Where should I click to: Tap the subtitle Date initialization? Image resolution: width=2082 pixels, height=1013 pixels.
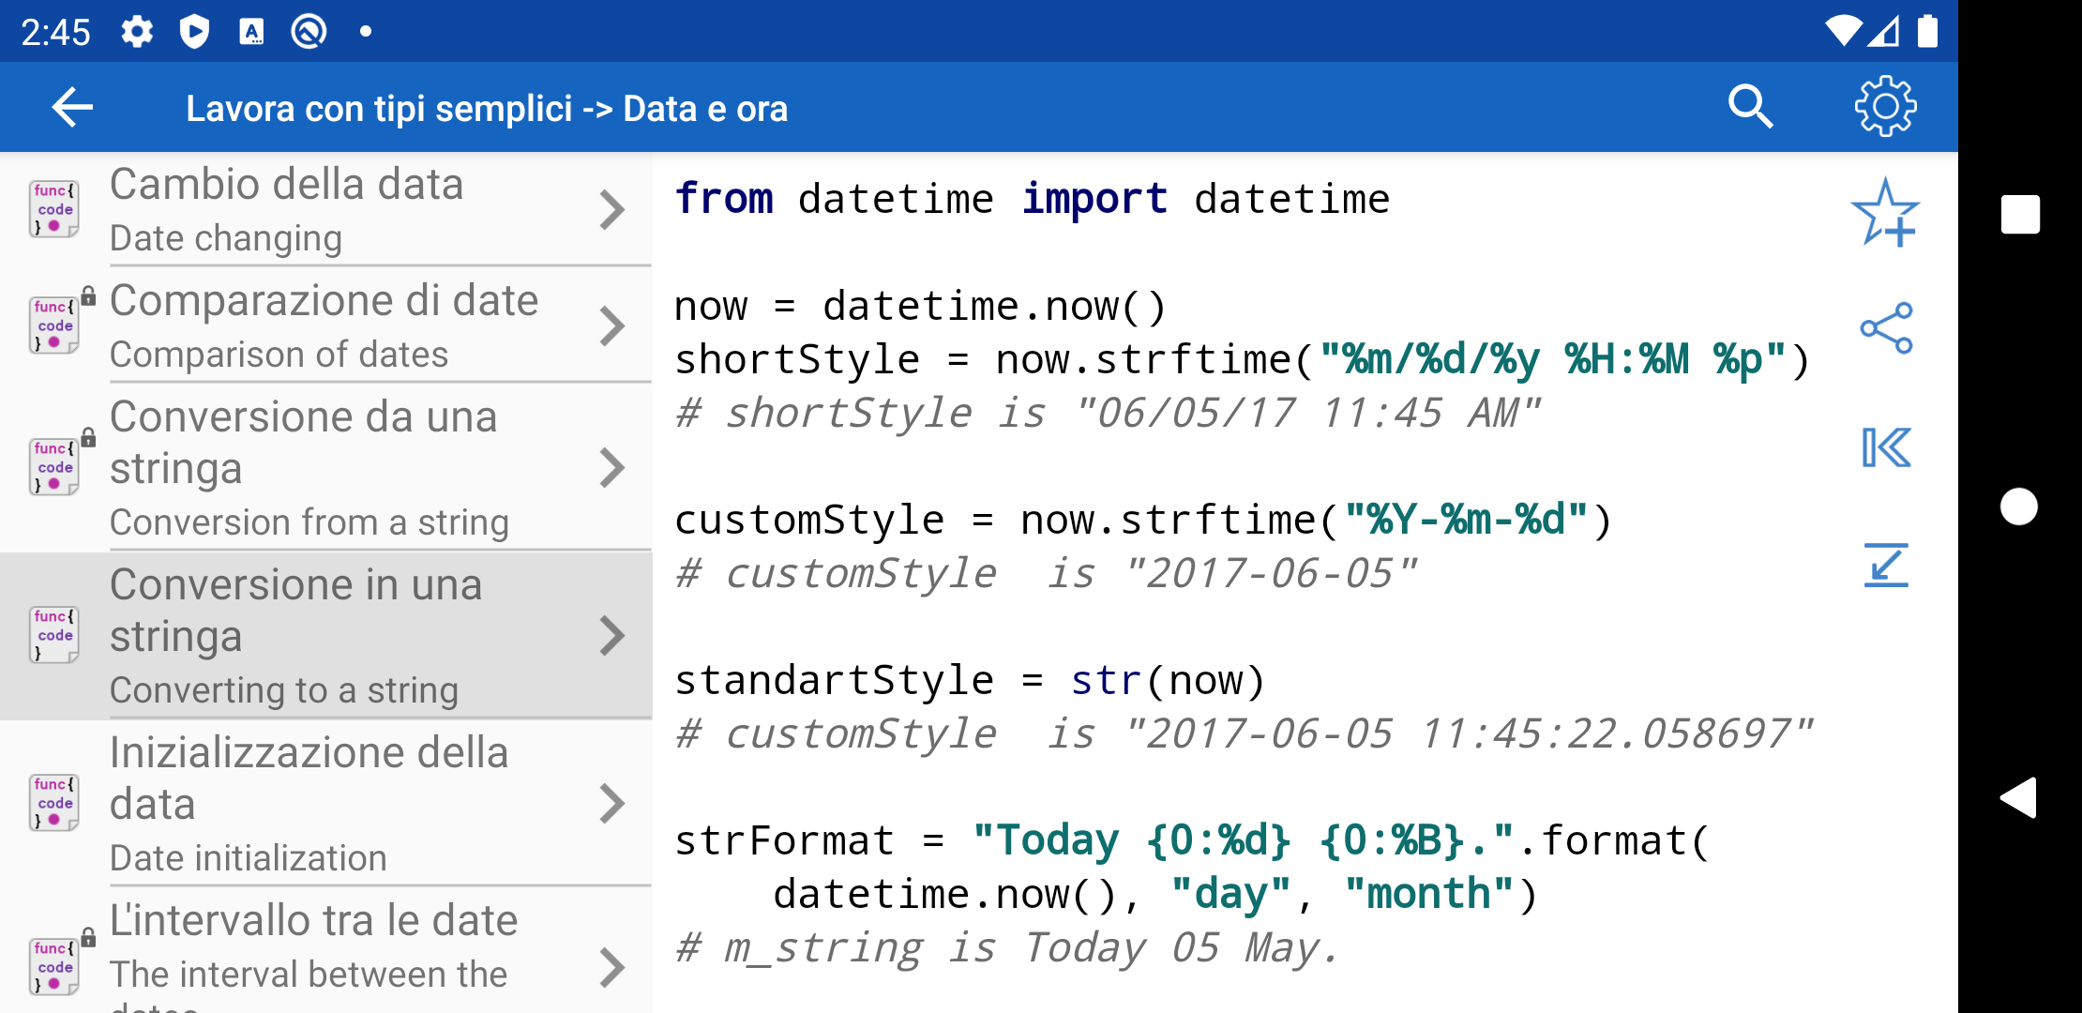click(x=249, y=858)
